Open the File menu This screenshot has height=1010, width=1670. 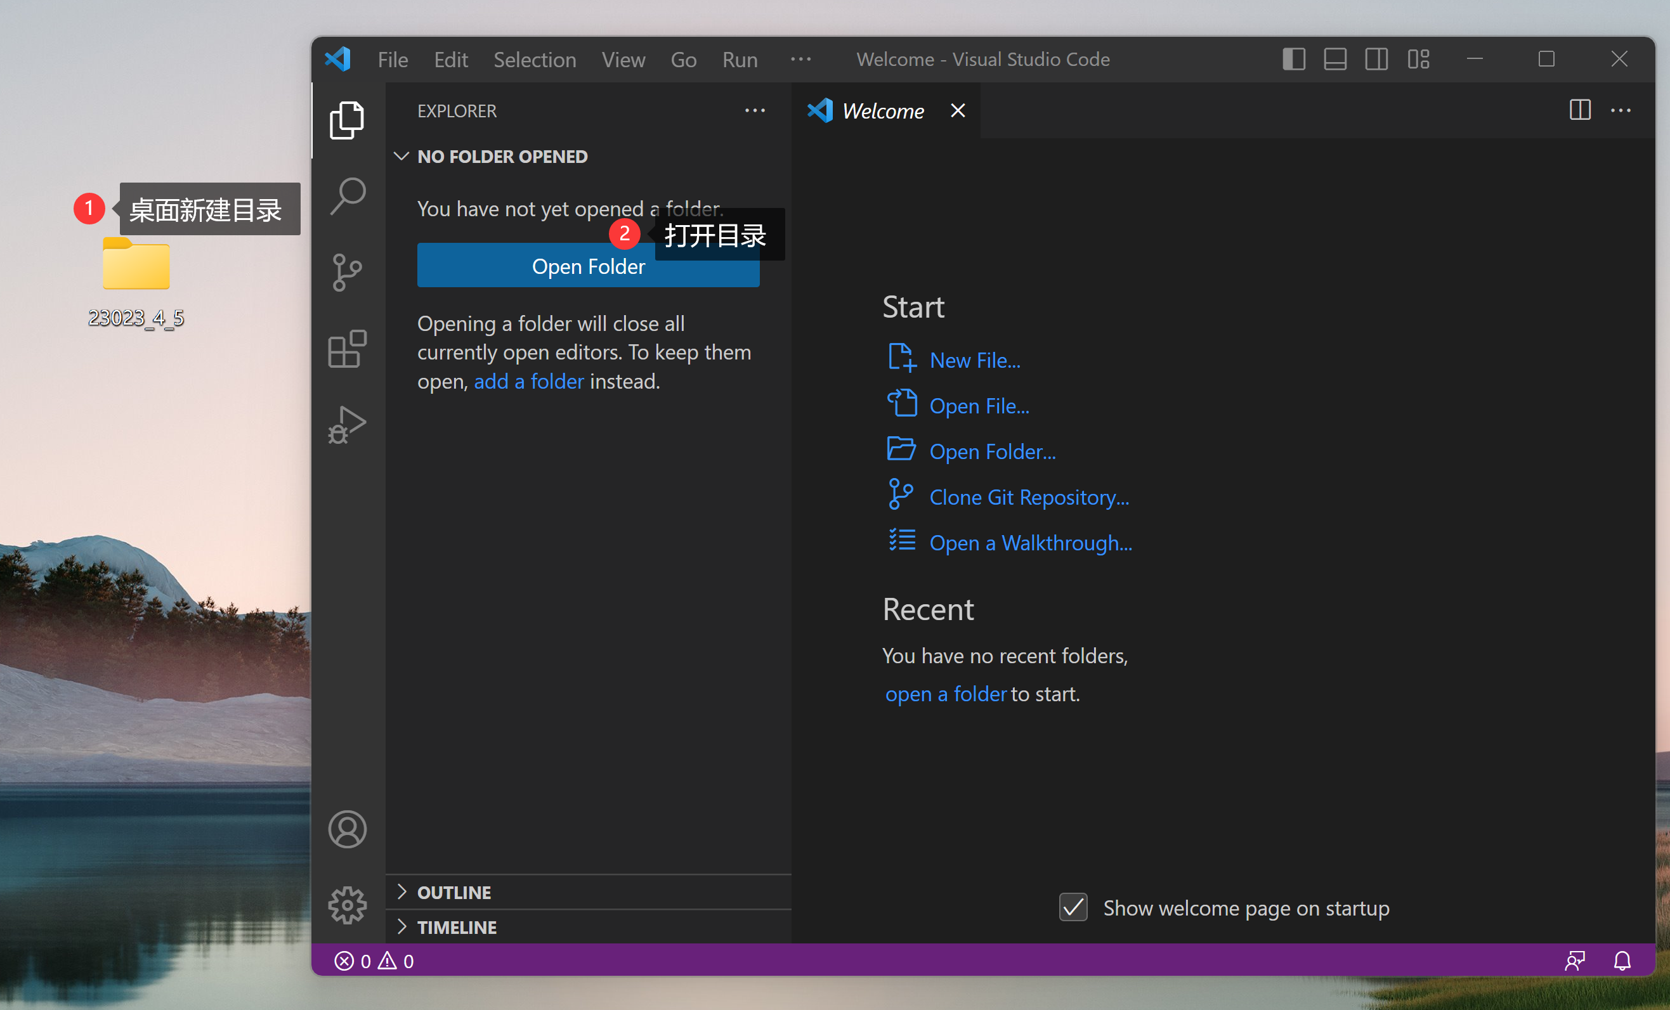tap(393, 60)
